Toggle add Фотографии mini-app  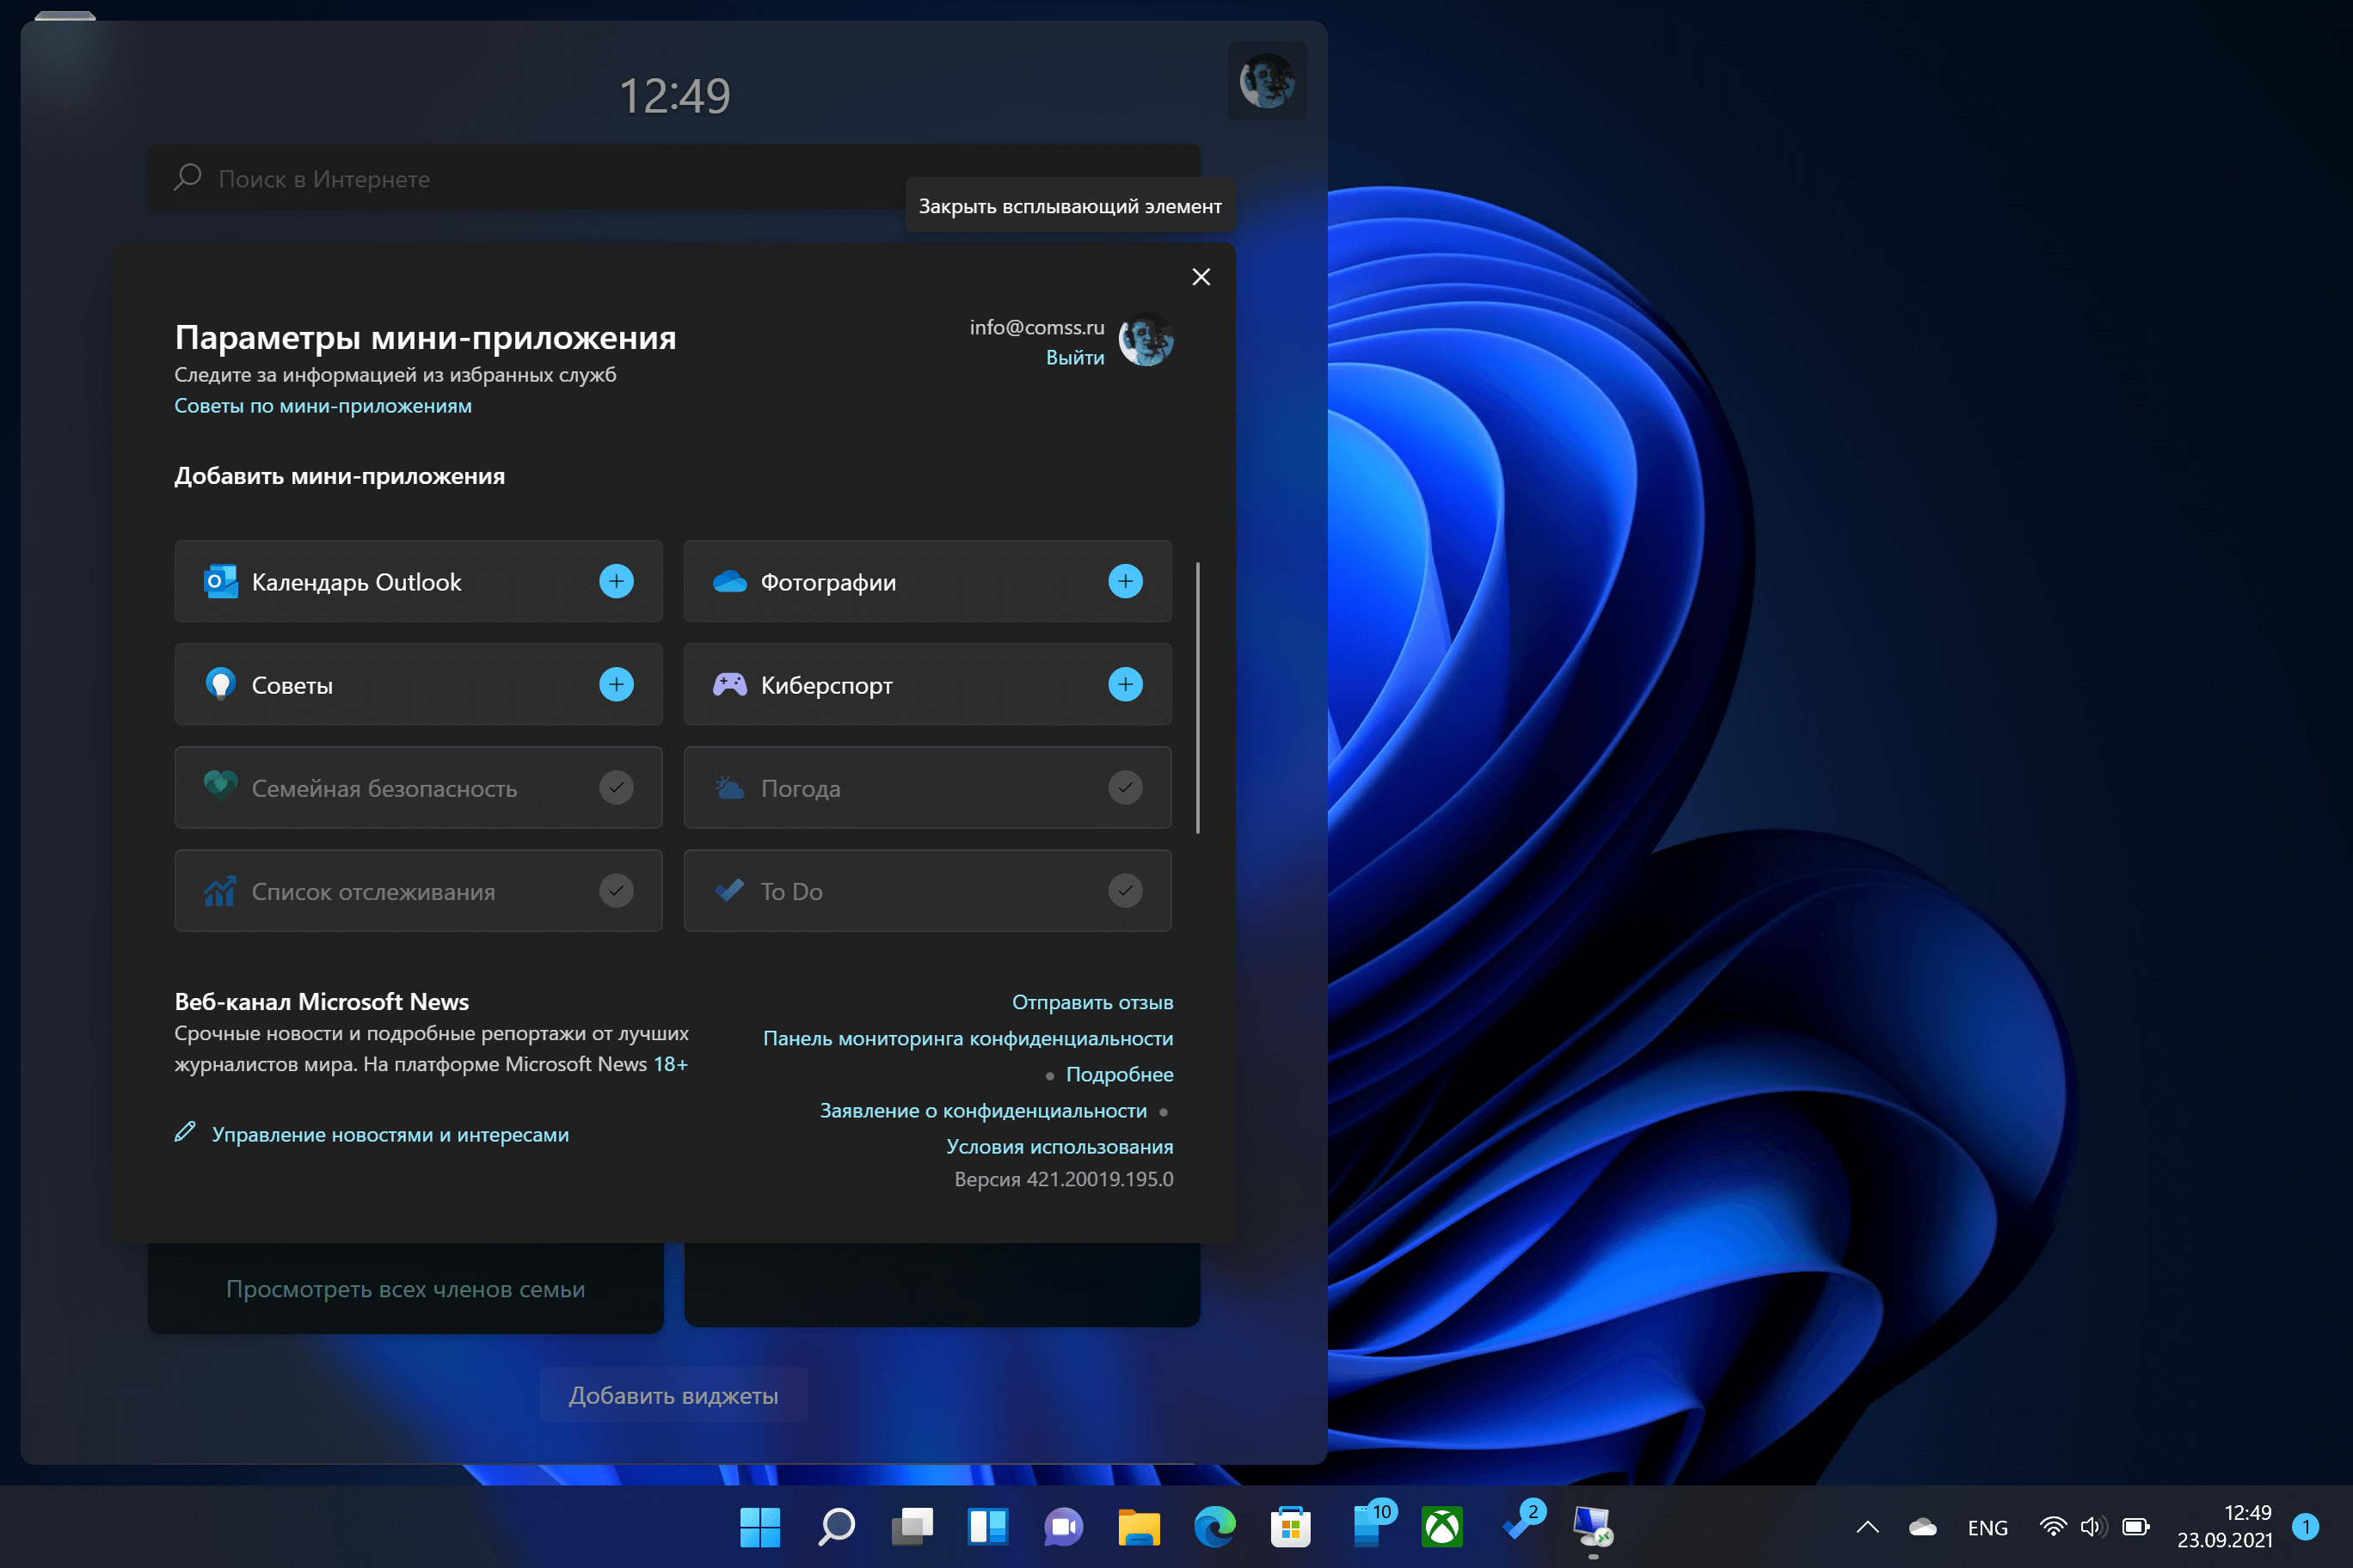pos(1127,581)
